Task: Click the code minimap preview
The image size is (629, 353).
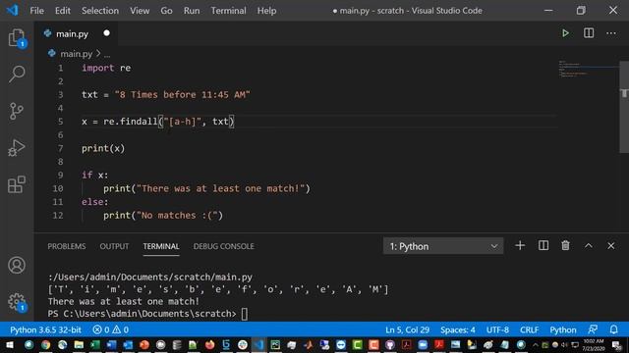Action: pos(588,69)
